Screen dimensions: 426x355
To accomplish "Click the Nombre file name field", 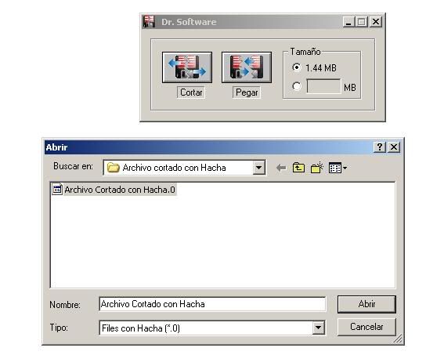I will (212, 304).
